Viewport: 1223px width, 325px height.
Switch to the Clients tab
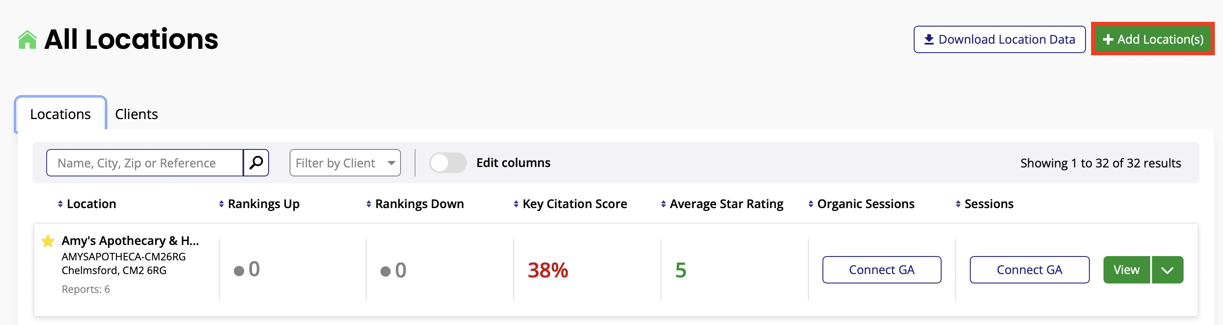[136, 114]
